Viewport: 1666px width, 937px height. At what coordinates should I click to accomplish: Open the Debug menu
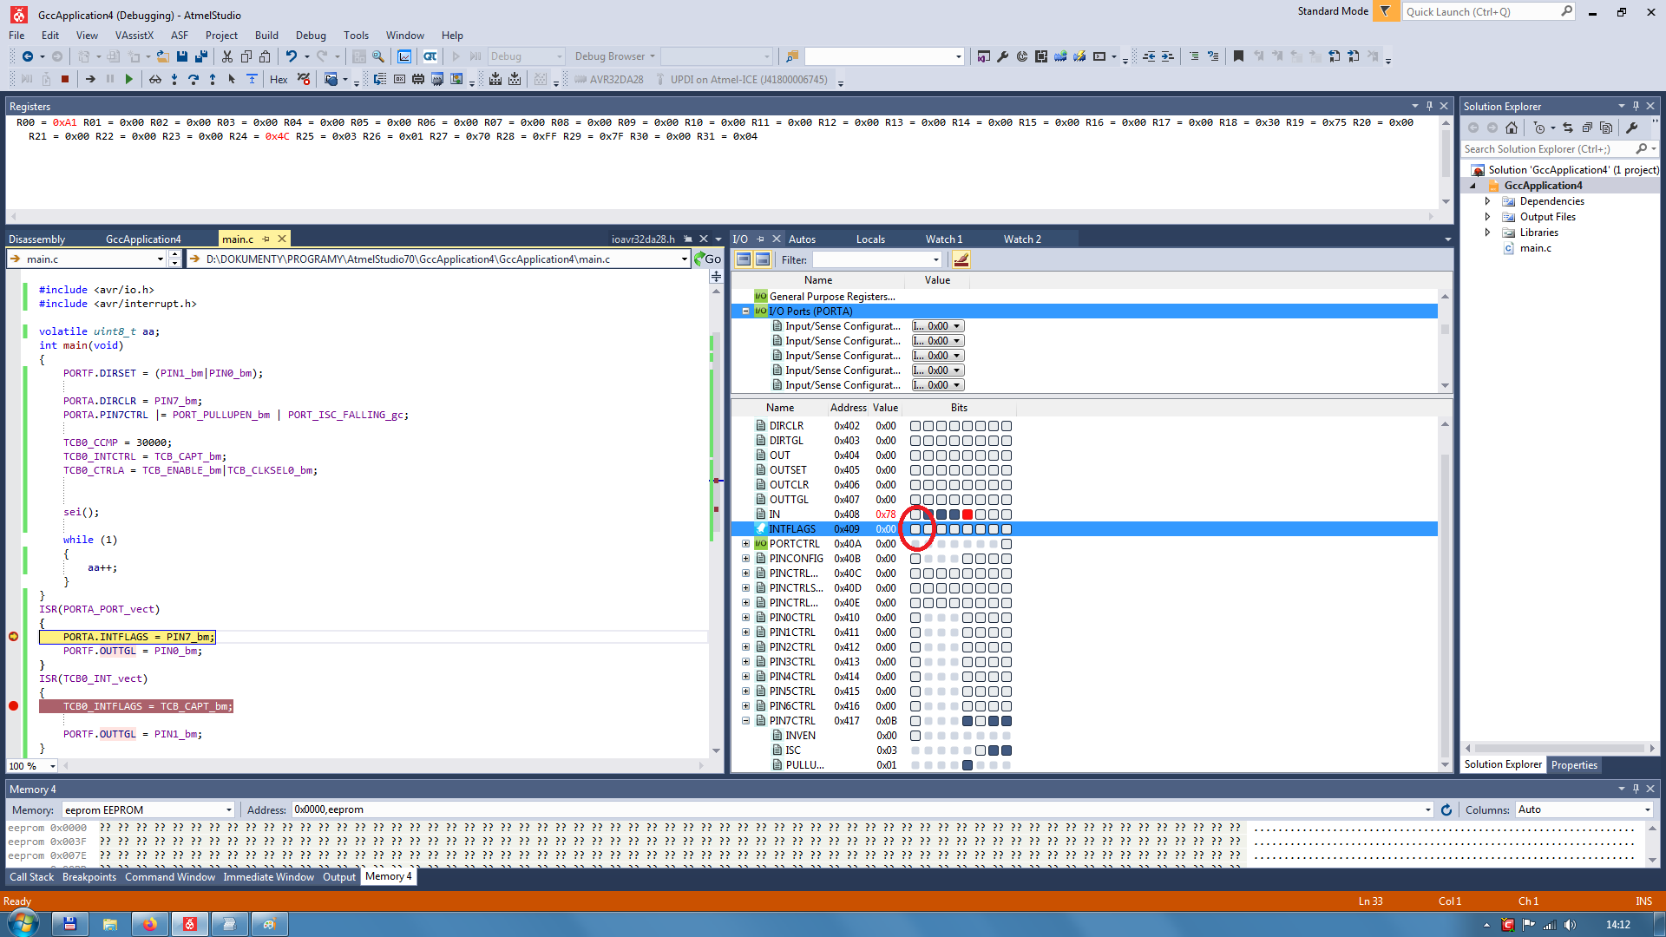click(x=310, y=36)
